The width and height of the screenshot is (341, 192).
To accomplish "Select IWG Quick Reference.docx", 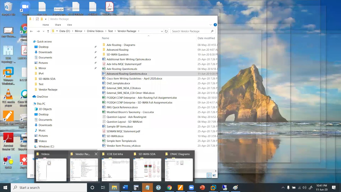I will pos(122,107).
